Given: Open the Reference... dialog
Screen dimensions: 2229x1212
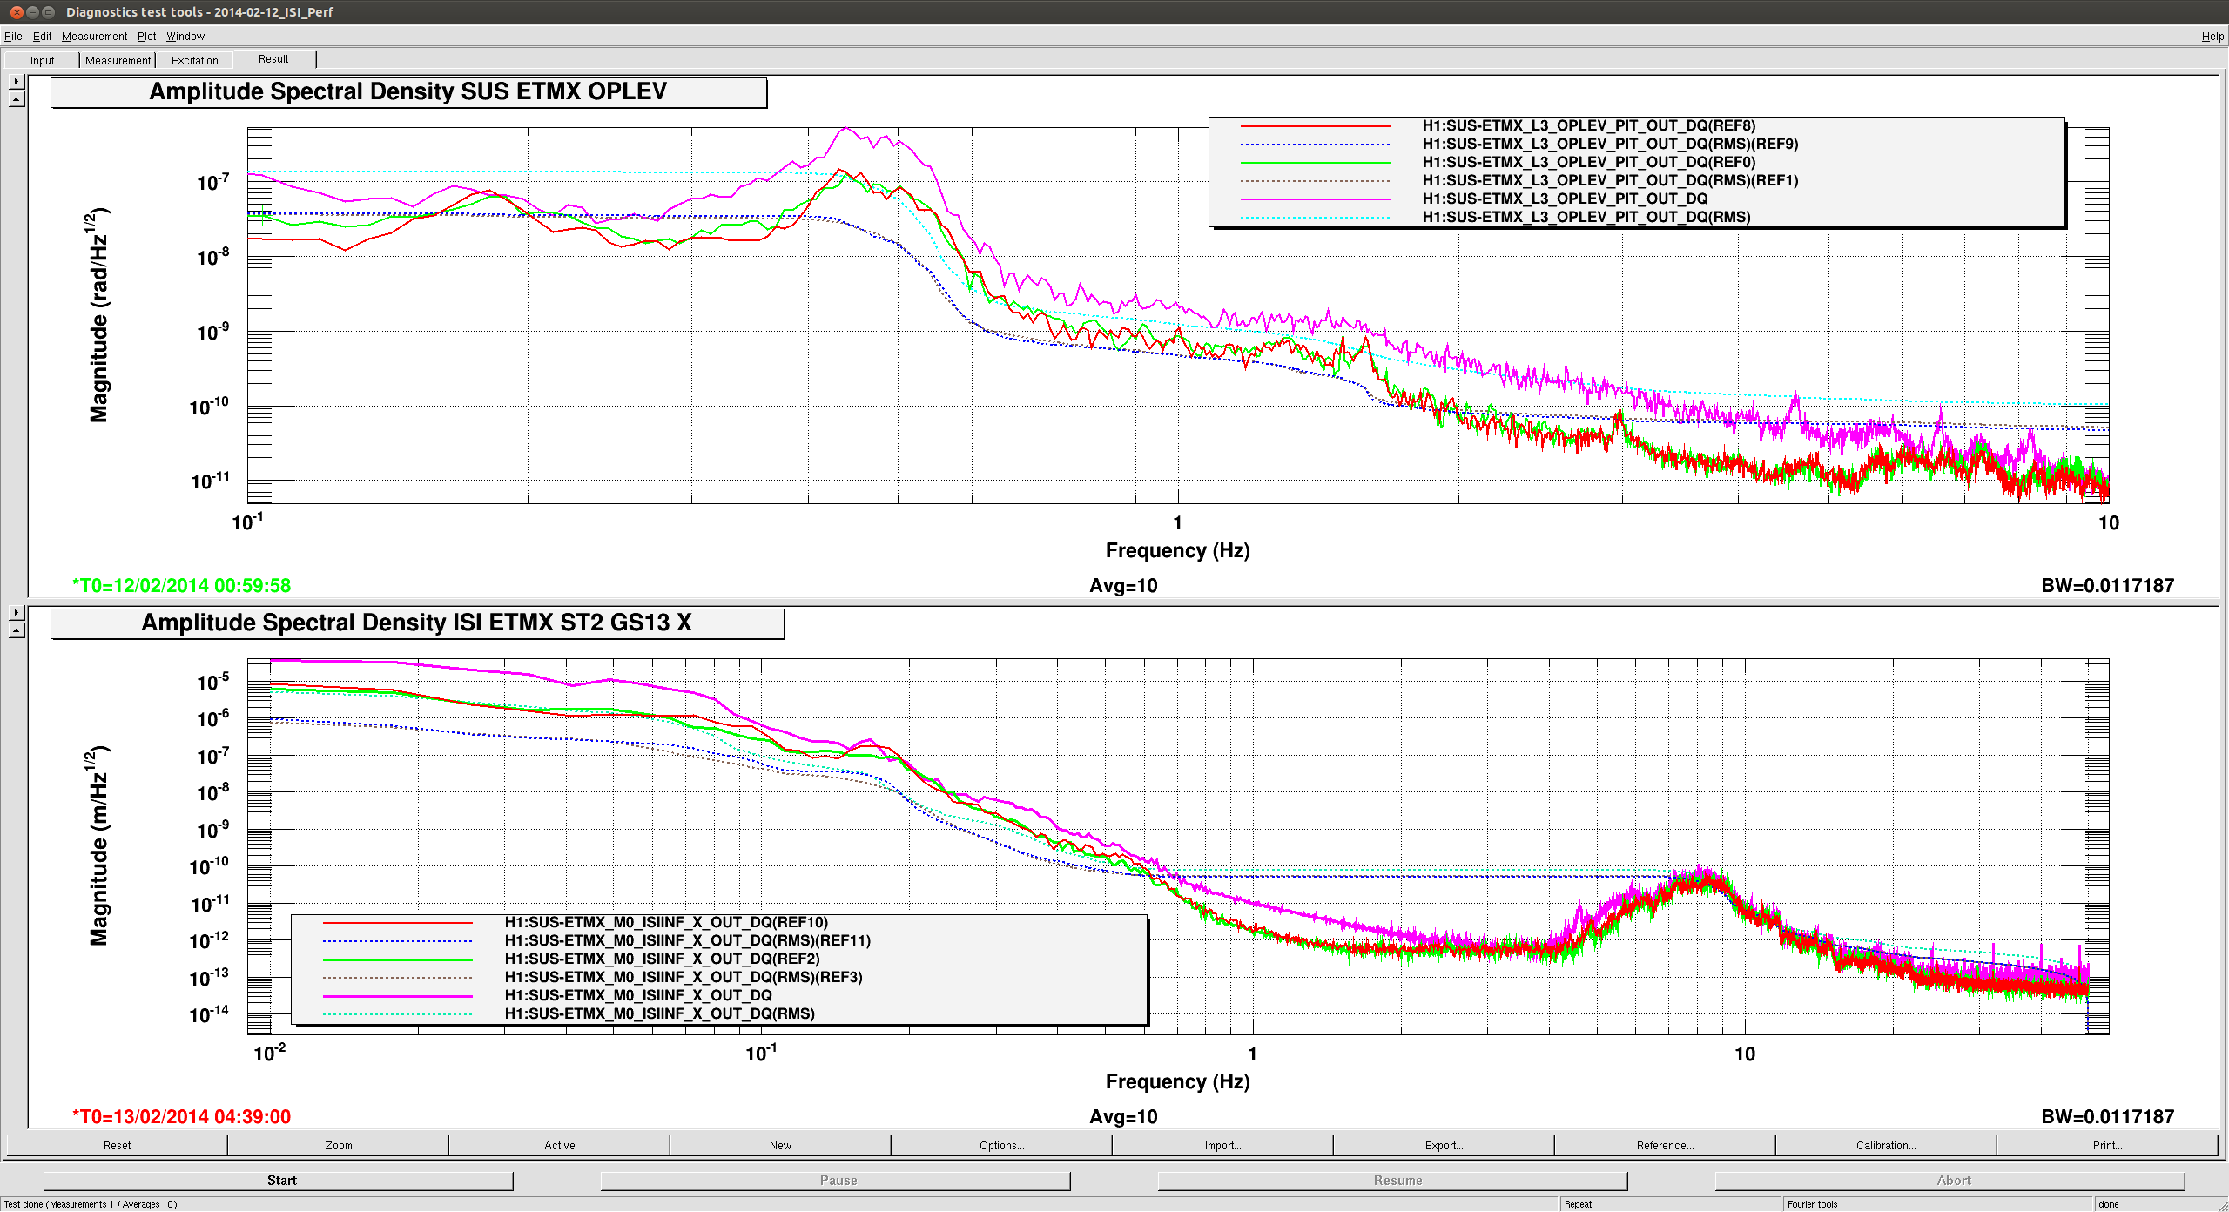Looking at the screenshot, I should pyautogui.click(x=1665, y=1145).
